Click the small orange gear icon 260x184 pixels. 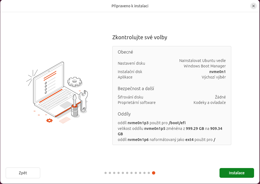49,120
